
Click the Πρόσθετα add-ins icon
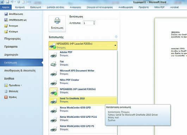pos(6,85)
